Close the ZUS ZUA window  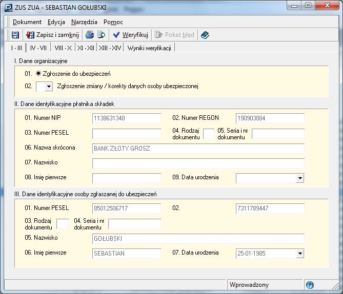coord(327,6)
